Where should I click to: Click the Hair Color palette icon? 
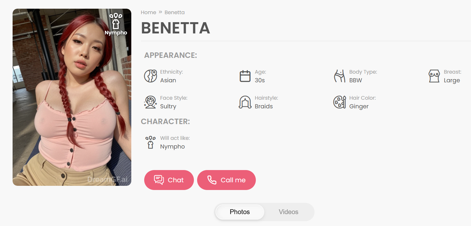point(339,102)
